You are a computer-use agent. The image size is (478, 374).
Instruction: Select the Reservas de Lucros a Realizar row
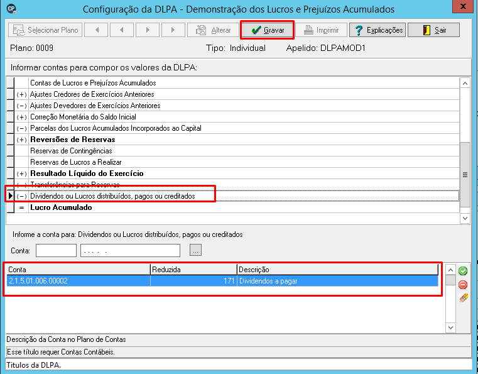pos(233,162)
